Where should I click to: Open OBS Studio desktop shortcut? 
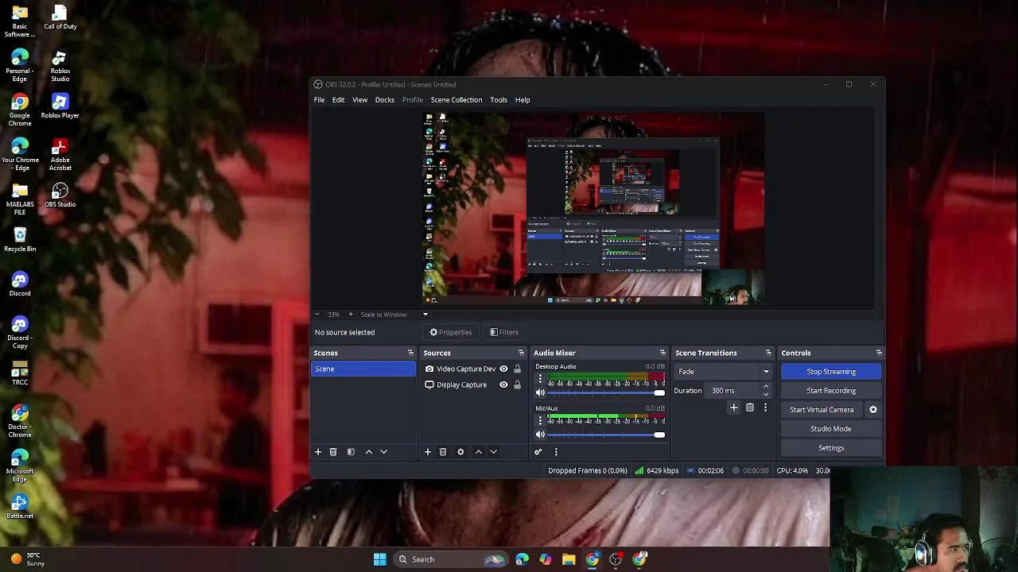(x=60, y=195)
